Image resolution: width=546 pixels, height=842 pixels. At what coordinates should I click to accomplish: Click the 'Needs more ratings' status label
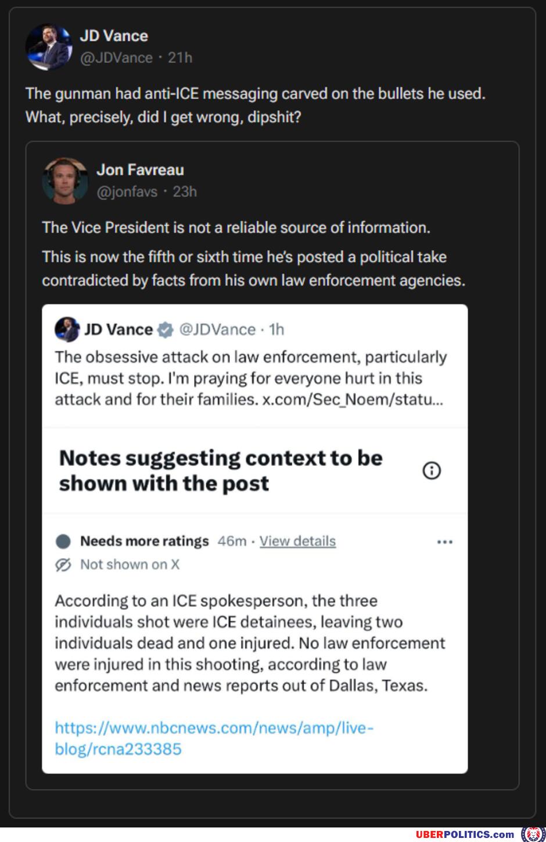click(144, 541)
